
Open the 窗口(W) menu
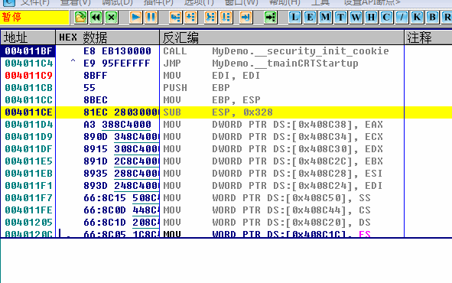point(241,2)
